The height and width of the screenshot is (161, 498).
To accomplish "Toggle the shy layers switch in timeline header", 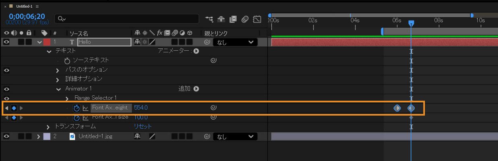I will pyautogui.click(x=221, y=19).
